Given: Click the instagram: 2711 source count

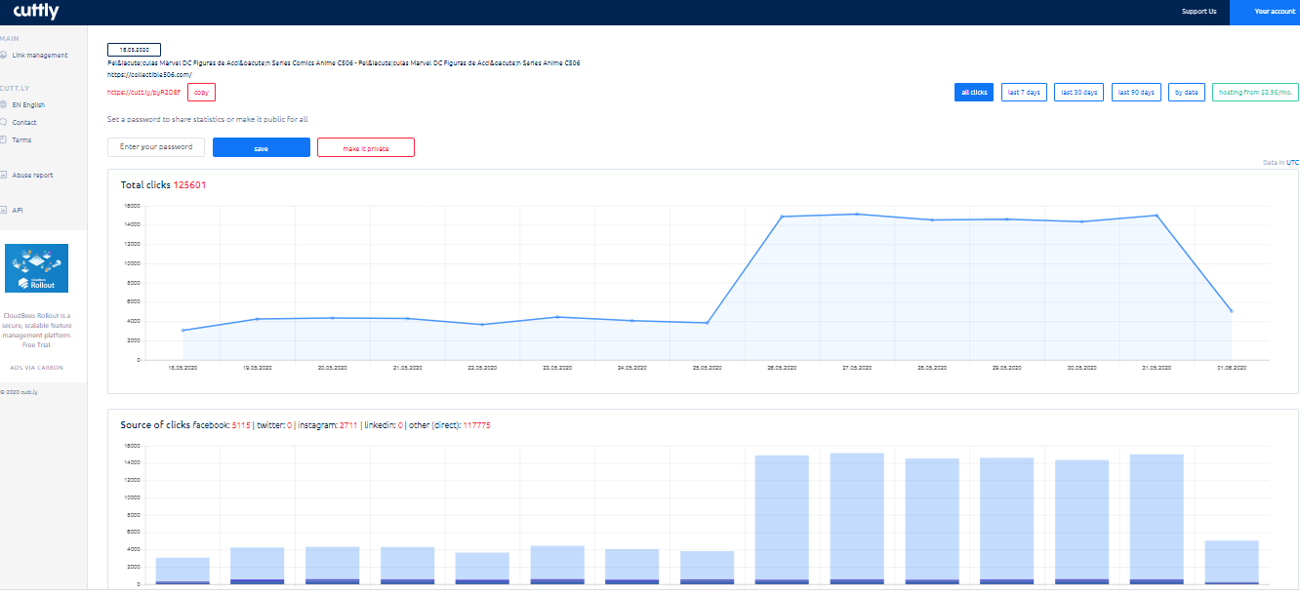Looking at the screenshot, I should 328,425.
